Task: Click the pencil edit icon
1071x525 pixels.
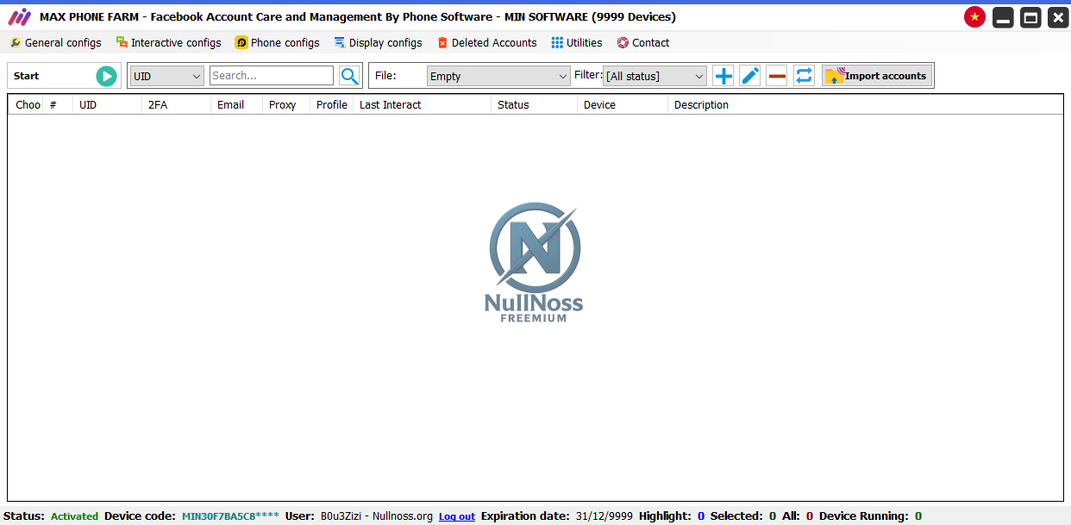Action: coord(750,76)
